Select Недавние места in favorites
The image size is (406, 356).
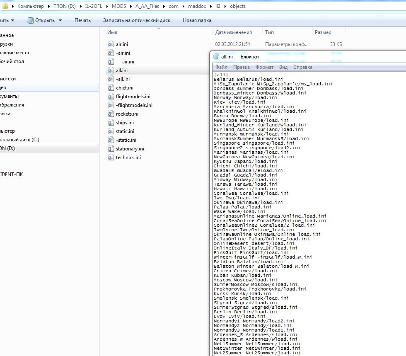point(15,53)
